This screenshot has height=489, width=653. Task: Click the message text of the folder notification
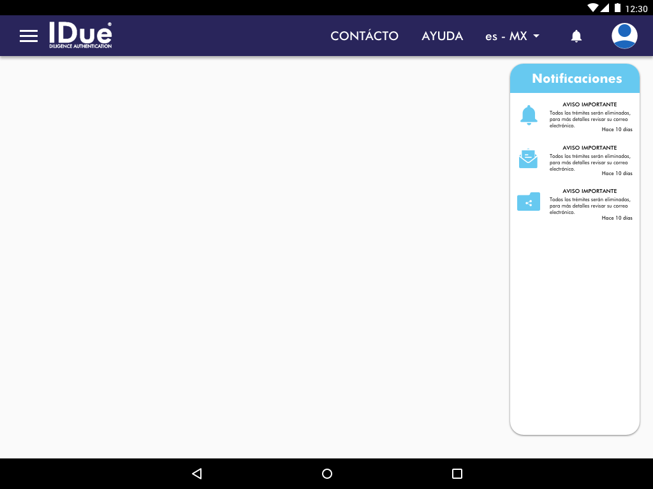coord(589,206)
